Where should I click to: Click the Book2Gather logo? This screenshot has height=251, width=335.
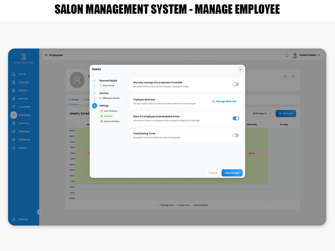point(23,58)
